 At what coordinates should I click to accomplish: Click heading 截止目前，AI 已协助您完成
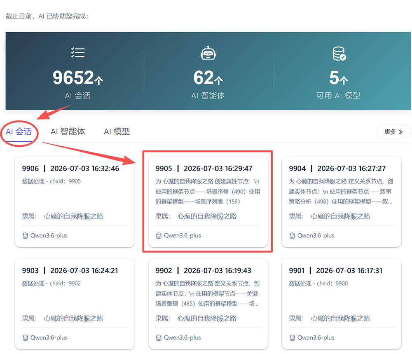[47, 16]
